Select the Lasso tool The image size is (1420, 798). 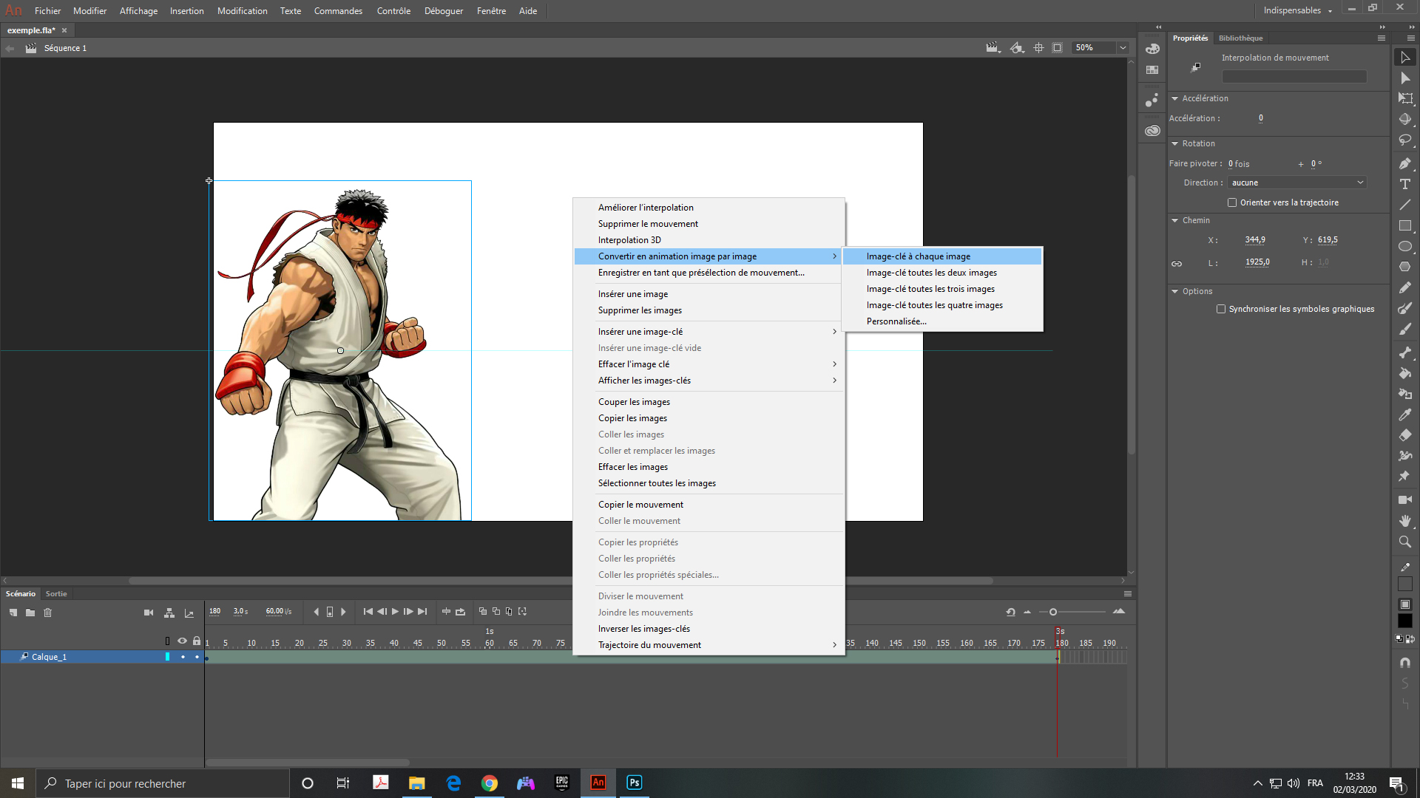coord(1405,140)
